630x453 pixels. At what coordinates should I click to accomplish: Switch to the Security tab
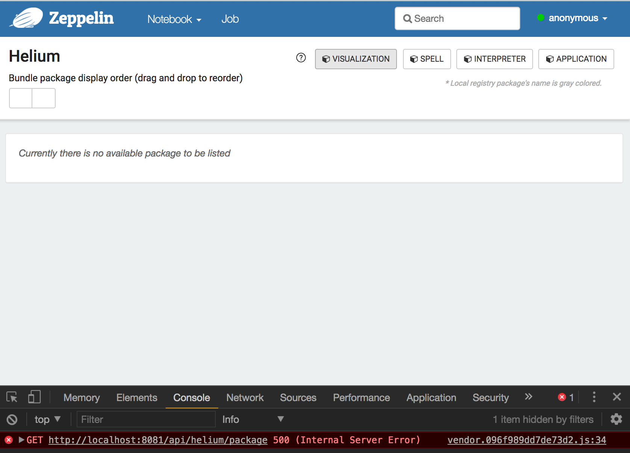pyautogui.click(x=491, y=398)
